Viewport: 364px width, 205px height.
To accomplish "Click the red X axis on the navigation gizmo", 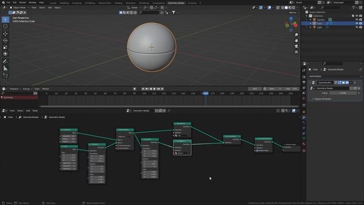I will click(295, 25).
